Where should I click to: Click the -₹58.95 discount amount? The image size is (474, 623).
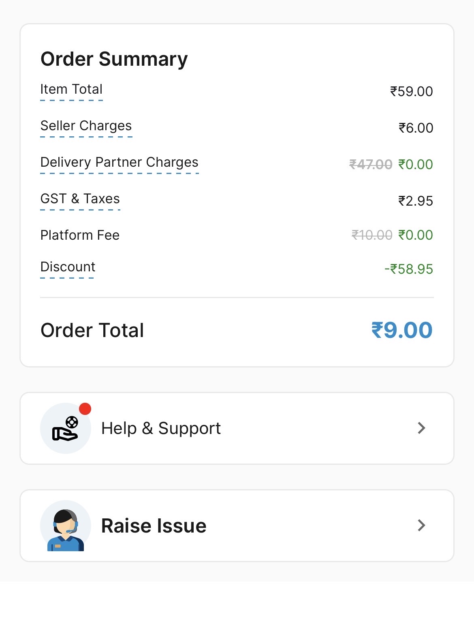(408, 269)
